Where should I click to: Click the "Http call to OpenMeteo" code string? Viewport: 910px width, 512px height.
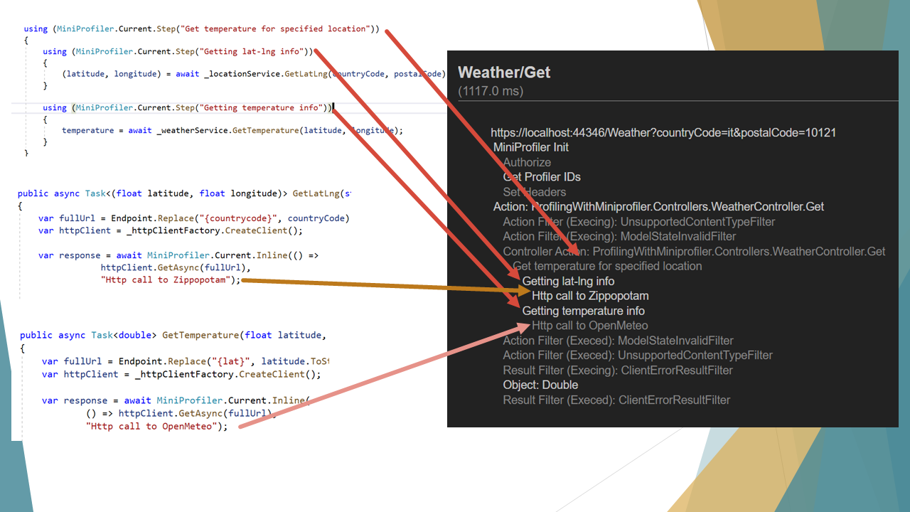pos(150,426)
